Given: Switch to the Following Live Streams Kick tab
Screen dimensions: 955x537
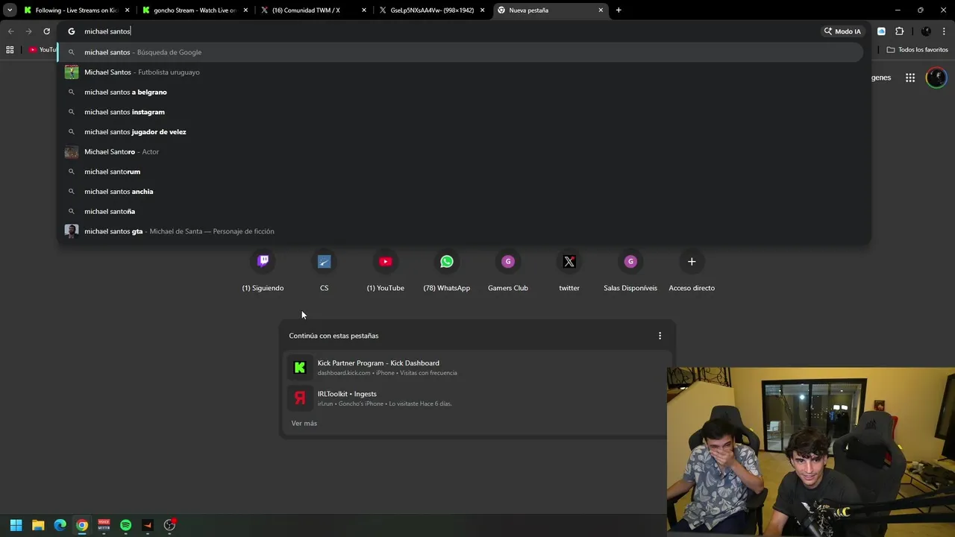Looking at the screenshot, I should click(x=77, y=10).
